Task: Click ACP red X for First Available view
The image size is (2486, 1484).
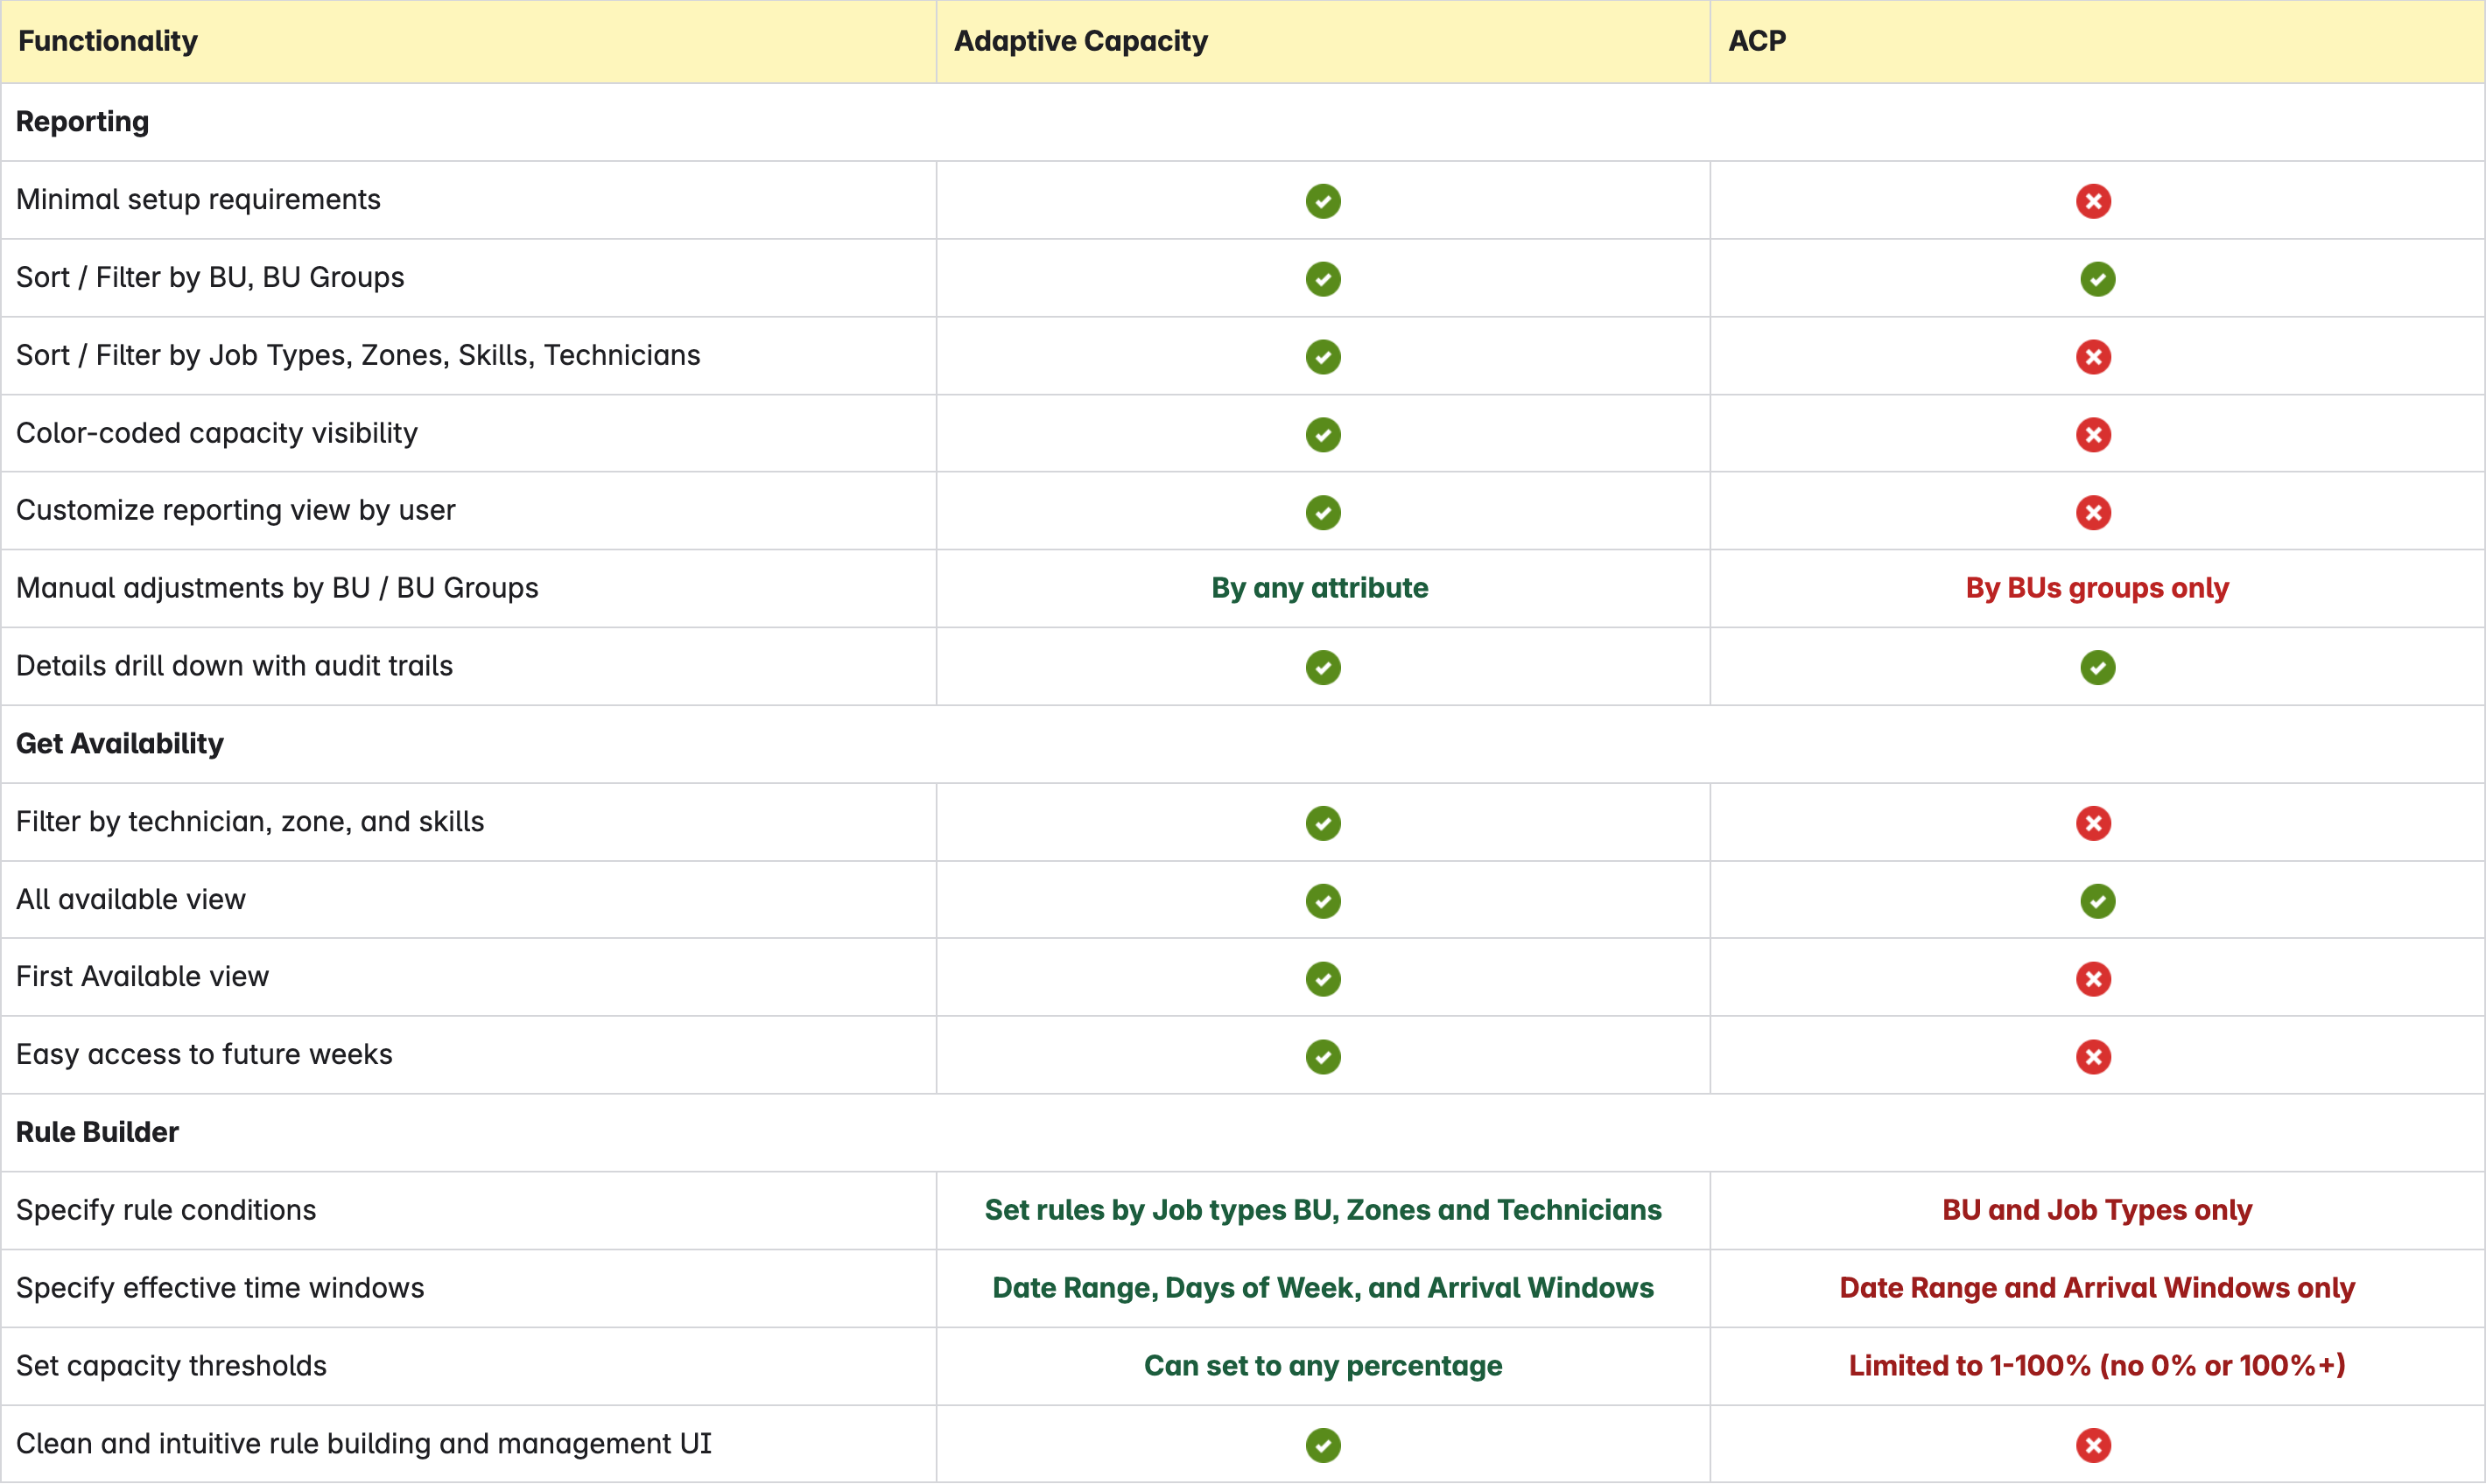Action: (x=2093, y=979)
